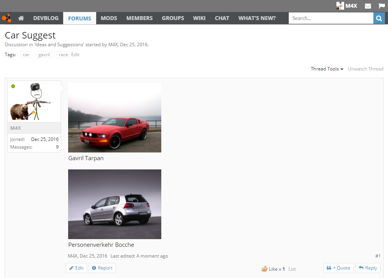
Task: Click the 'gavril' tag
Action: [43, 55]
